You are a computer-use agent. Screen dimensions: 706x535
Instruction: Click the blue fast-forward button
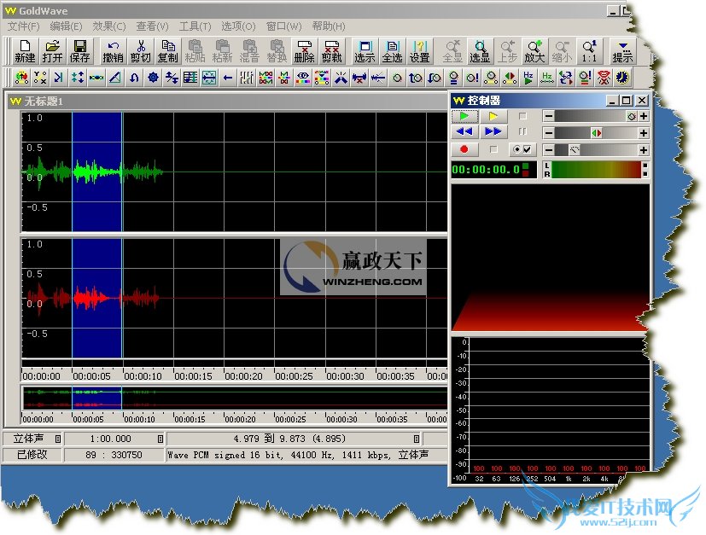(493, 132)
